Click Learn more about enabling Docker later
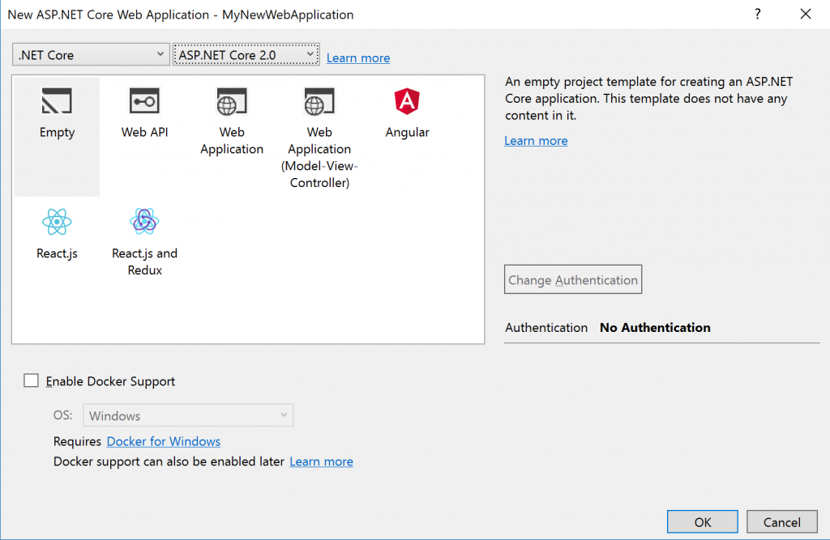Viewport: 830px width, 540px height. (x=321, y=461)
